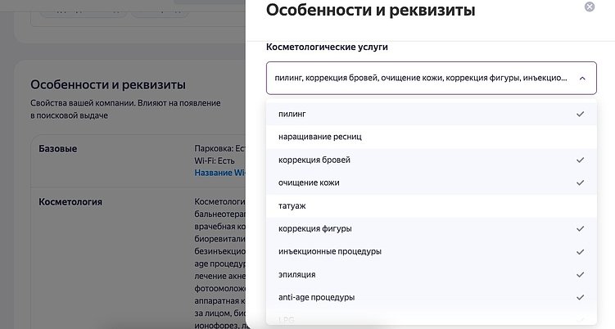The image size is (615, 329).
Task: Select the татуаж option
Action: (x=432, y=206)
